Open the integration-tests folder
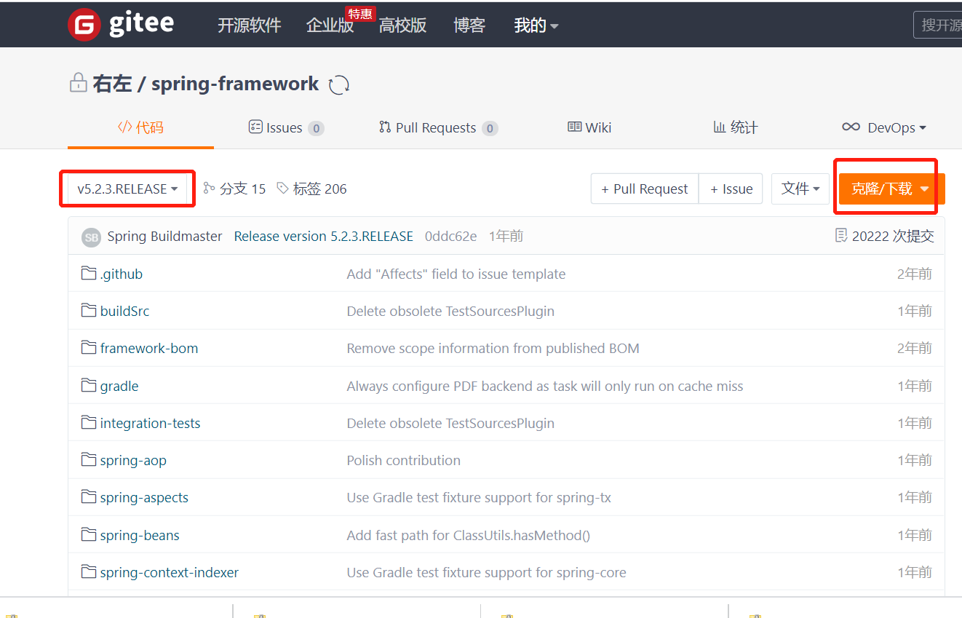Viewport: 962px width, 618px height. tap(151, 423)
